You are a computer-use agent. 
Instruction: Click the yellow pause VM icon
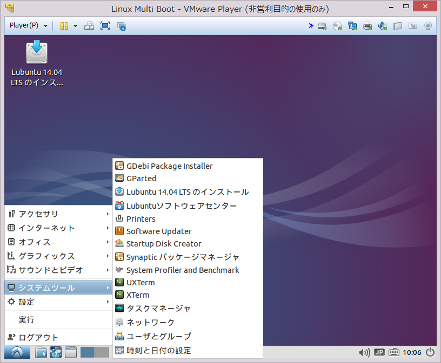point(64,26)
